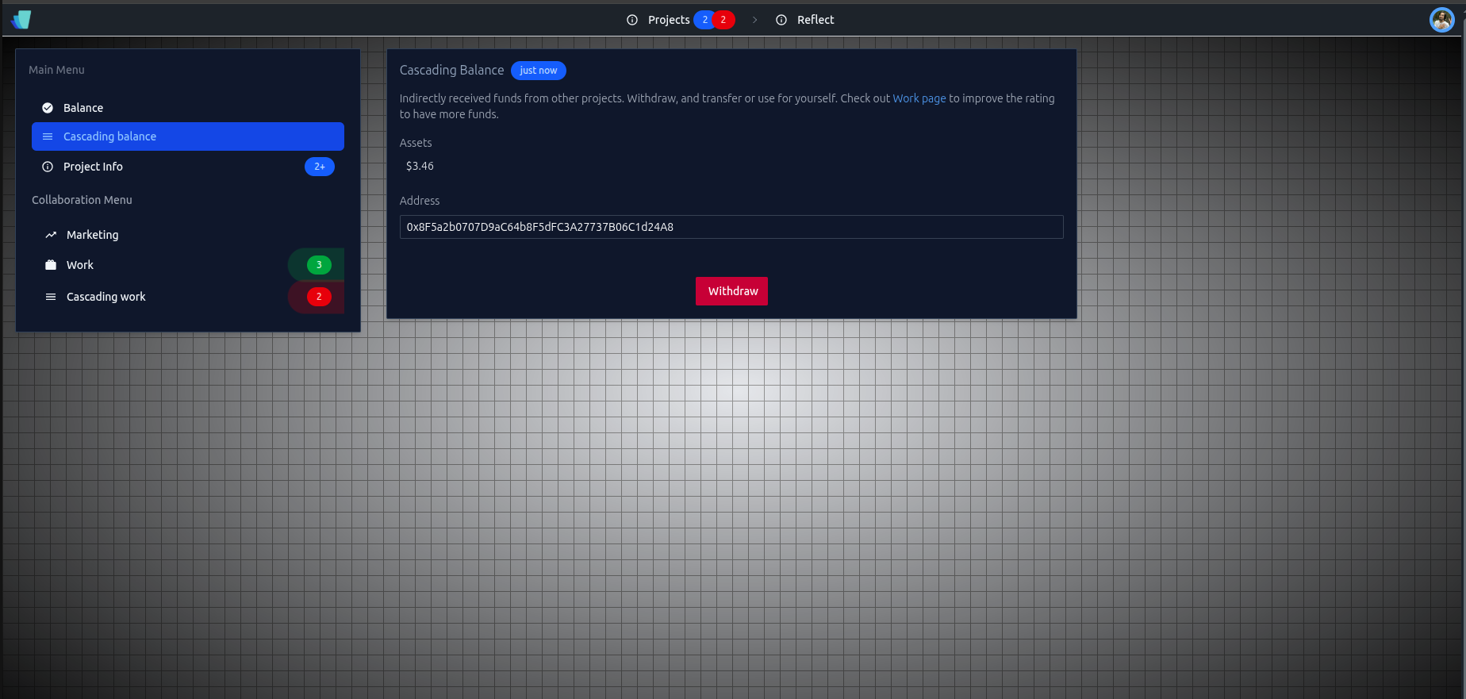Click the 2+ badge on Project Info
Viewport: 1466px width, 699px height.
[x=320, y=167]
